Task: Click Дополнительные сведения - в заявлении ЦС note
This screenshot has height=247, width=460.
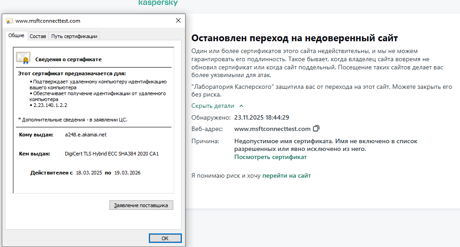Action: (x=73, y=120)
